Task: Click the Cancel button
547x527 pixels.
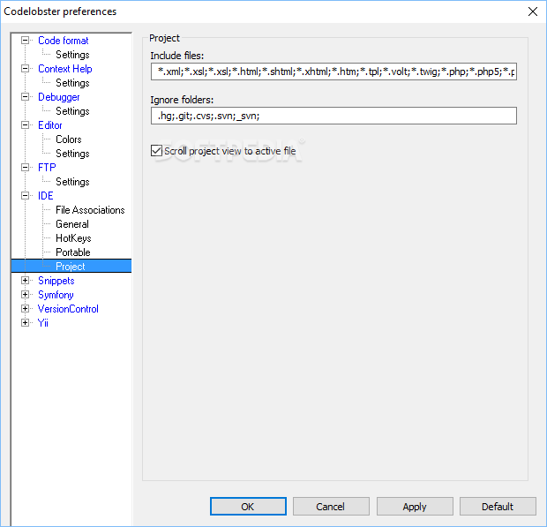Action: point(331,507)
